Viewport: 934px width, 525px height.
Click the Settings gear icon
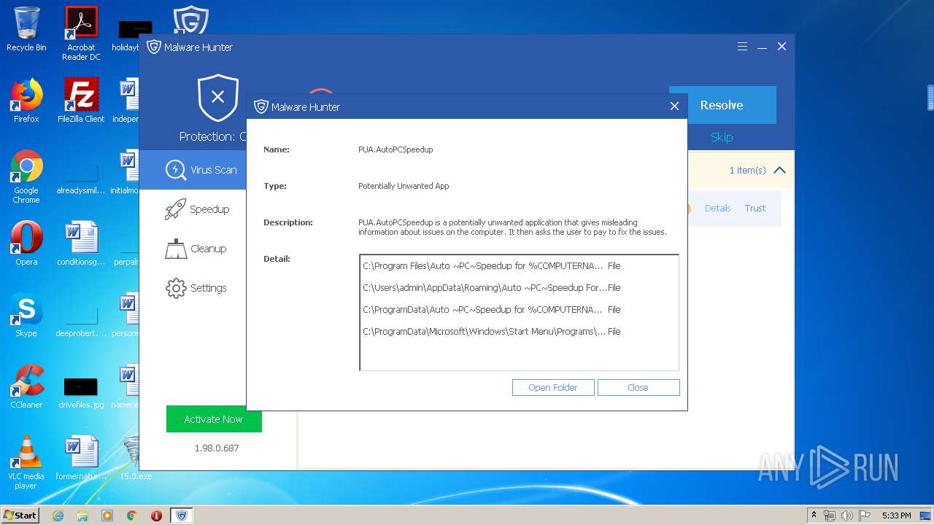point(176,288)
